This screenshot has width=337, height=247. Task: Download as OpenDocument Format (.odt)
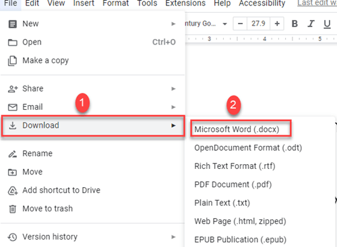click(248, 148)
